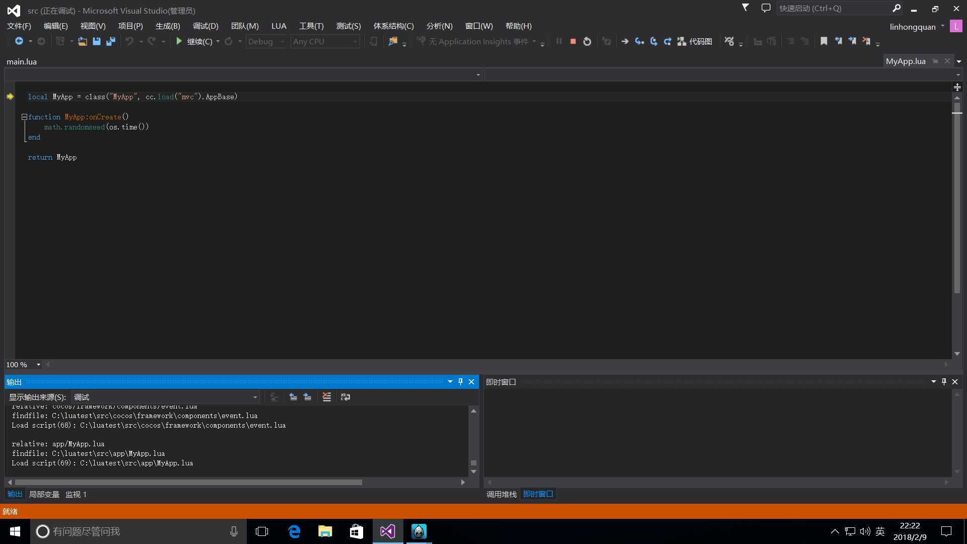
Task: Click the Open File folder icon
Action: [83, 41]
